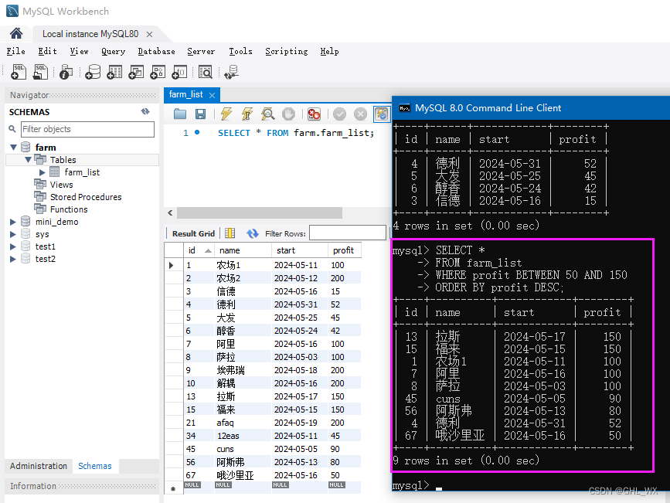670x503 pixels.
Task: Click the 2024-05-31 start cell in grid
Action: click(x=300, y=304)
